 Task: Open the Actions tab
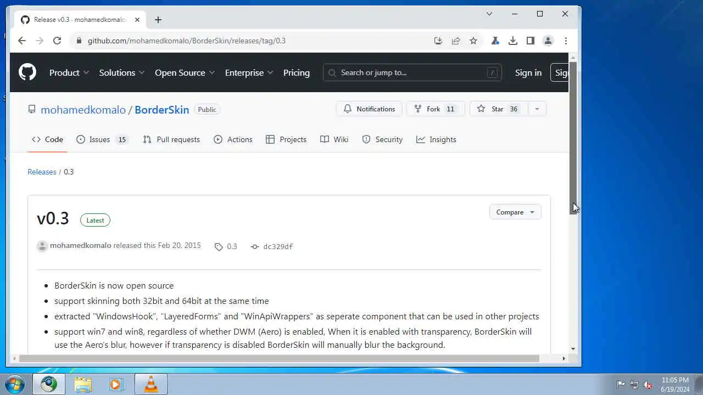coord(233,139)
